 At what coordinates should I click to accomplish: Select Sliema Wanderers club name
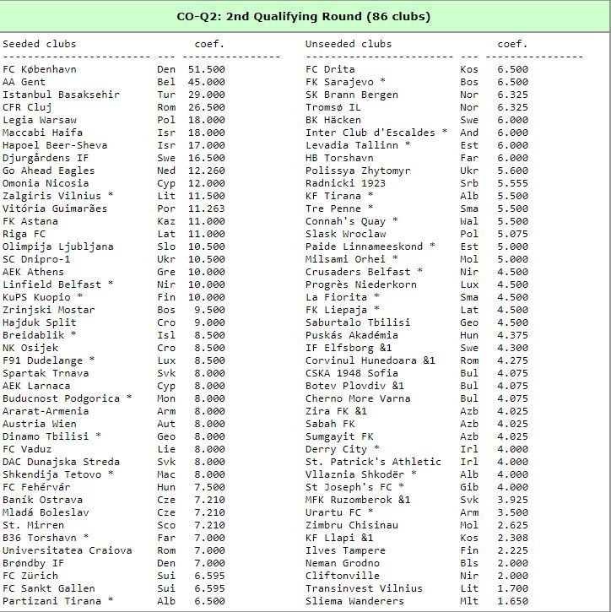(x=354, y=601)
